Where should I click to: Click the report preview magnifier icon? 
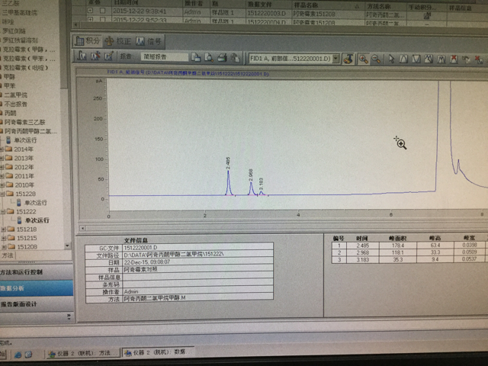tap(209, 58)
